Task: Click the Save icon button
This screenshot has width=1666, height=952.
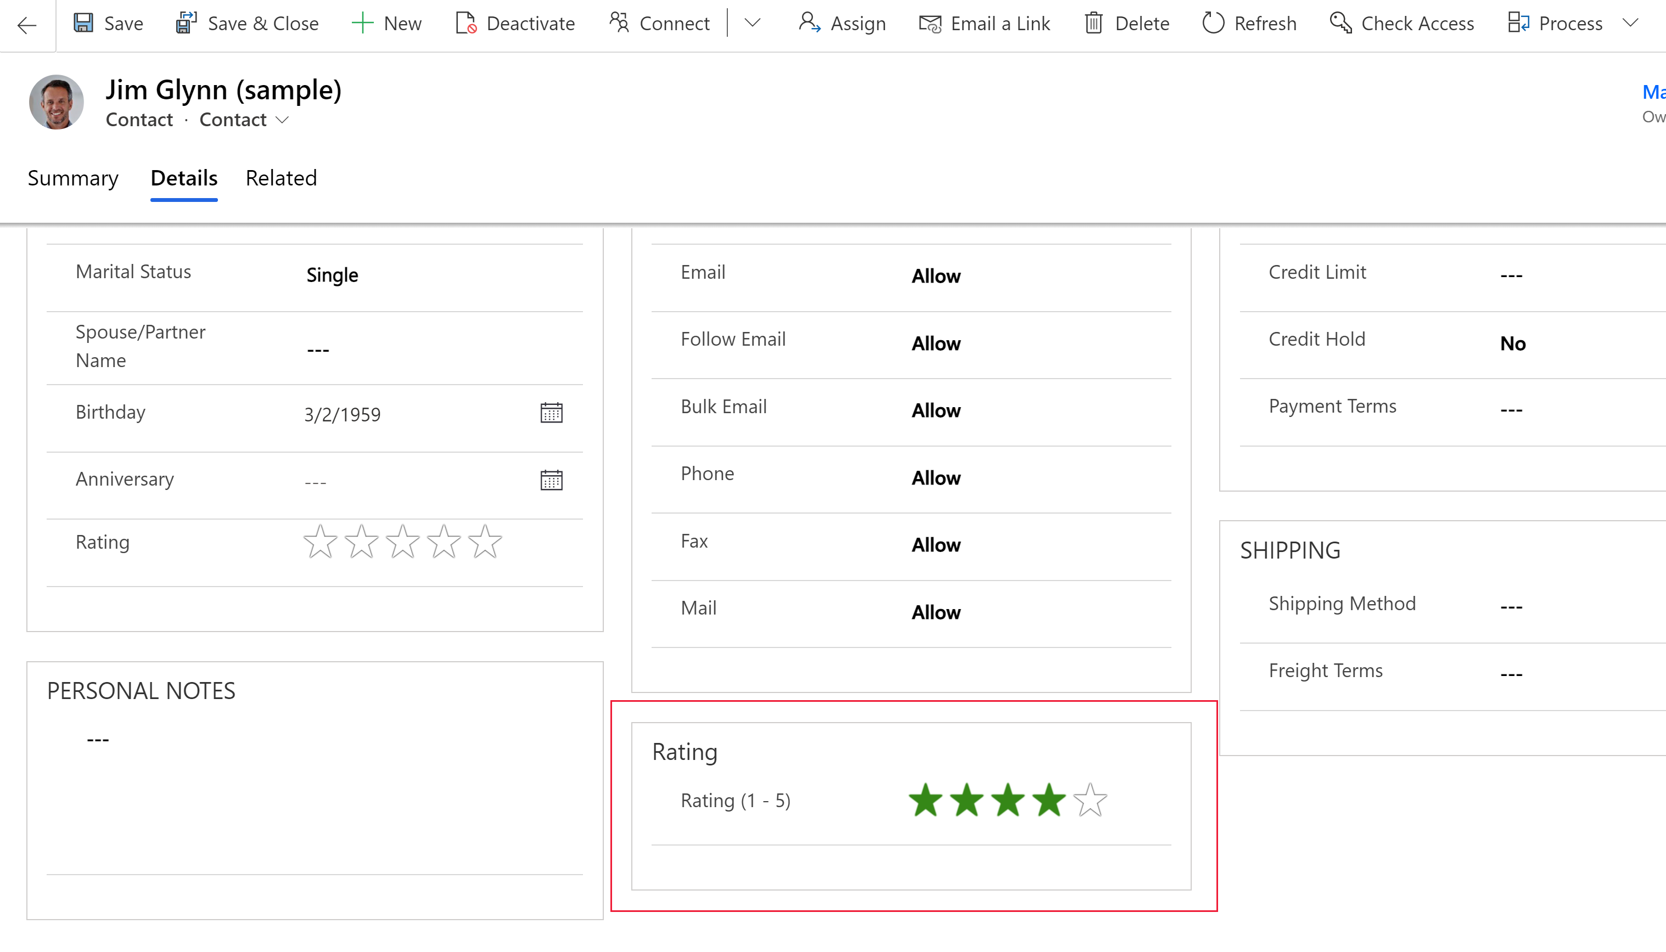Action: click(85, 23)
